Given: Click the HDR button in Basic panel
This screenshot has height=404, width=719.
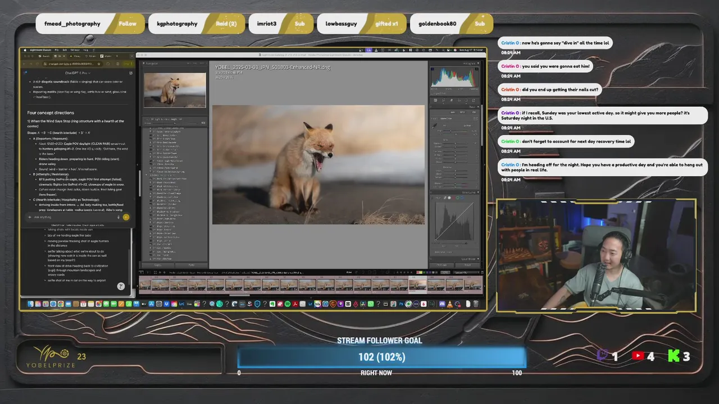Looking at the screenshot, I should pos(474,112).
